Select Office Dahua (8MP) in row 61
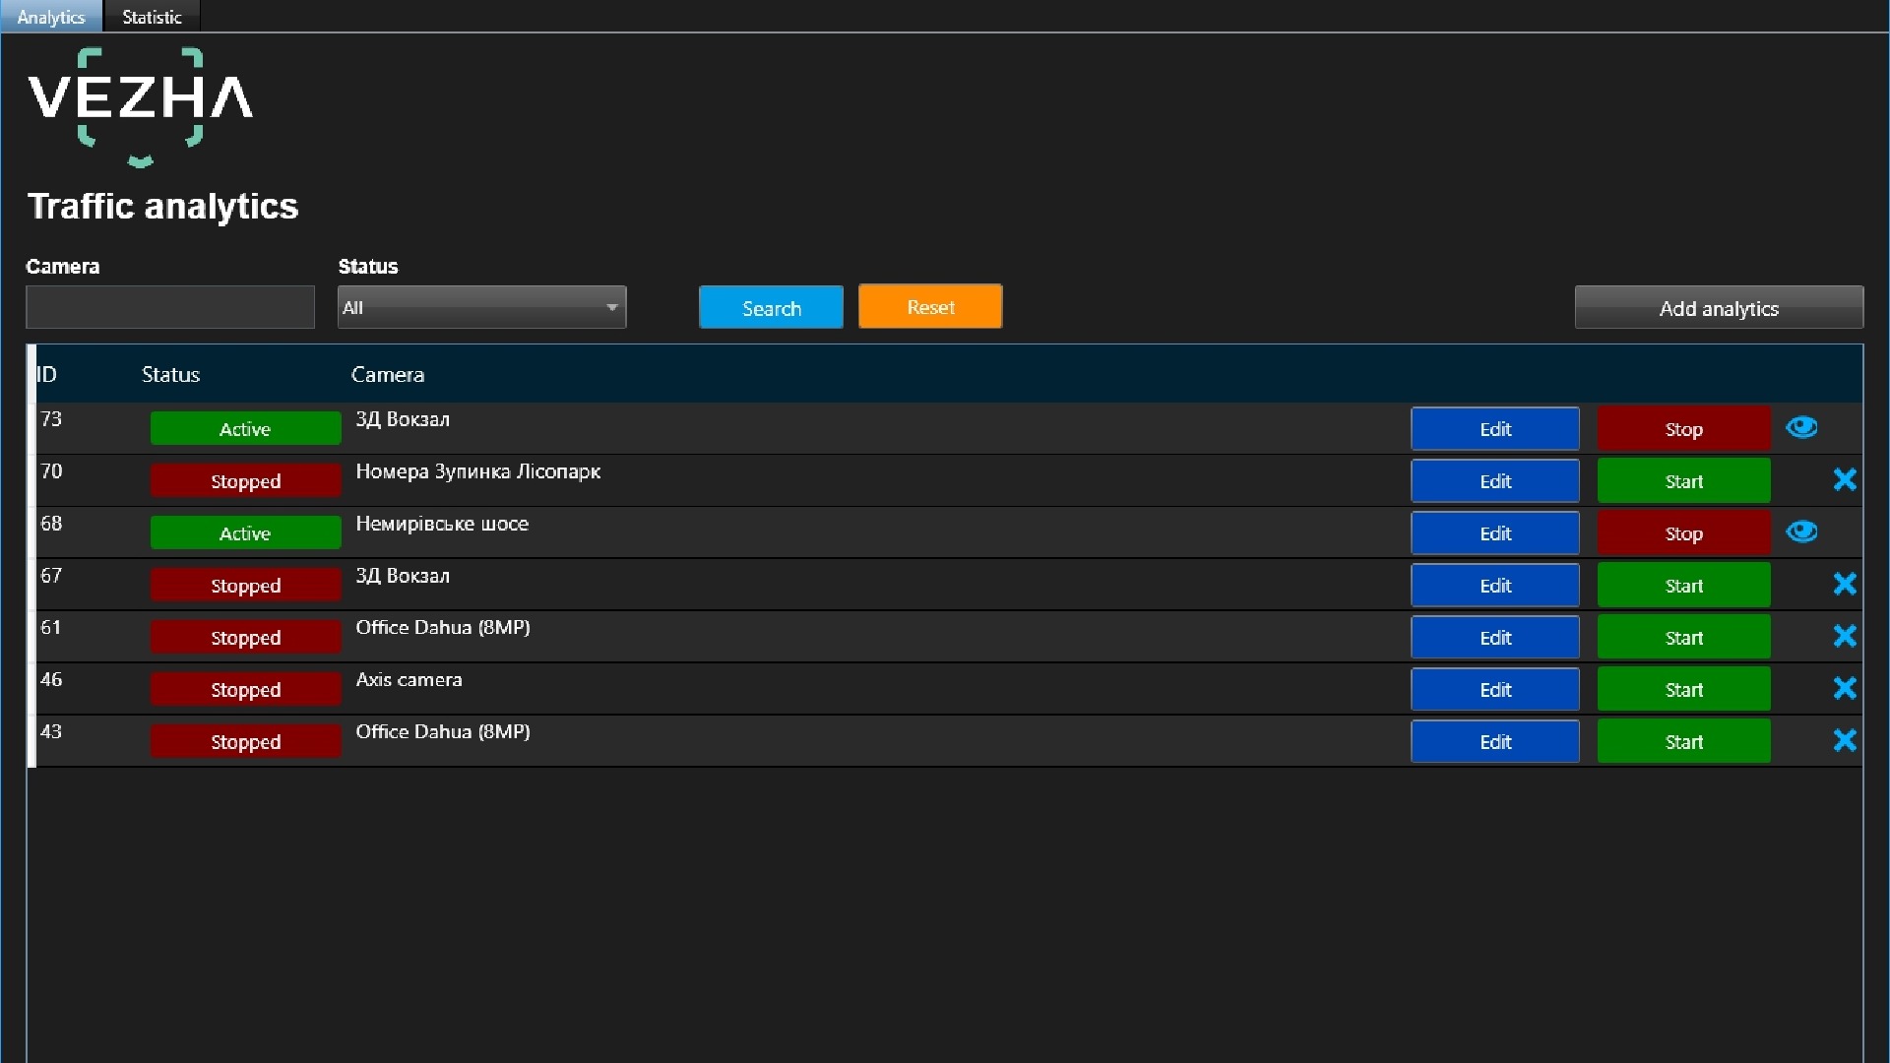 443,628
